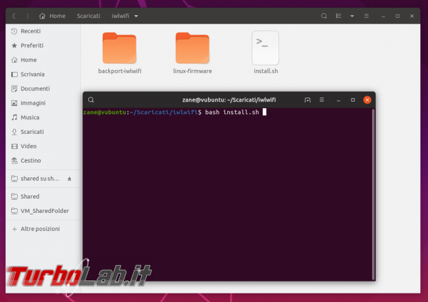Screen dimensions: 428x302
Task: Select the linux-firmware folder
Action: click(192, 53)
